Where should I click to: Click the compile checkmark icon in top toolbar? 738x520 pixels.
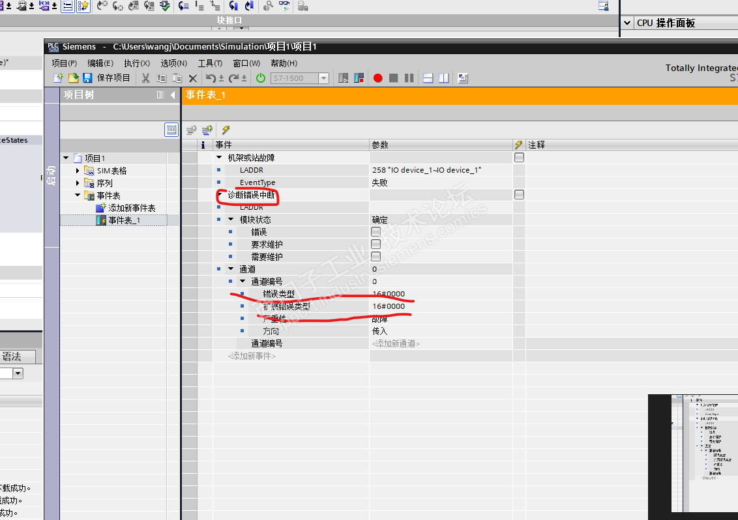[x=165, y=6]
